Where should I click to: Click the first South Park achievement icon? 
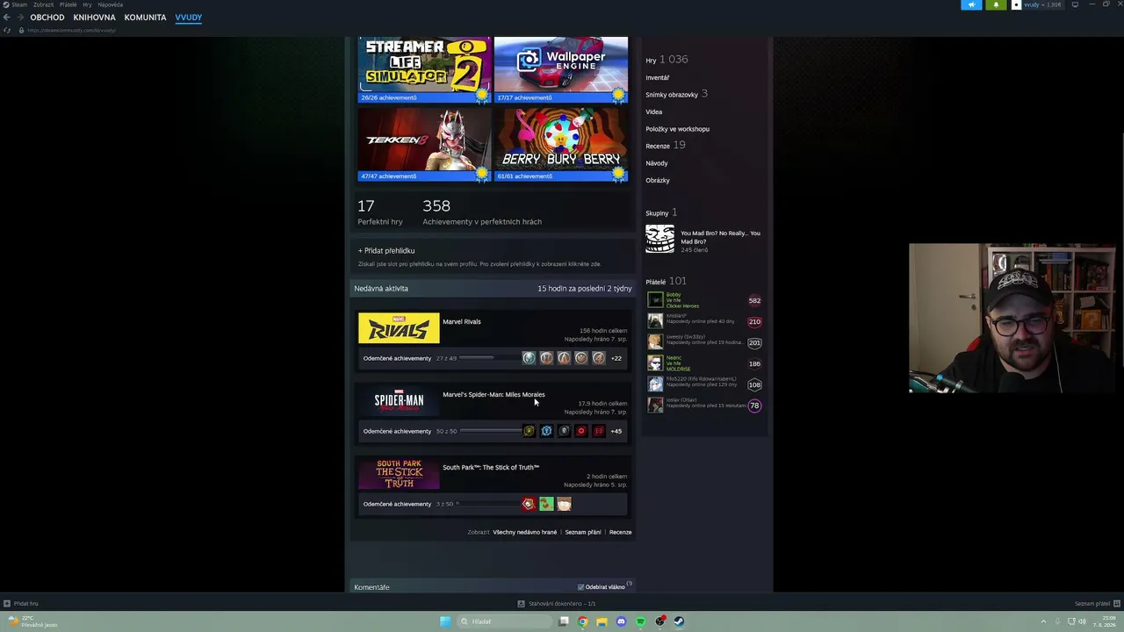(529, 504)
